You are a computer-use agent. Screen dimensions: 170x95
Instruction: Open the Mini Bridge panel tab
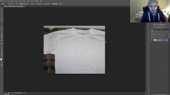[x=7, y=94]
